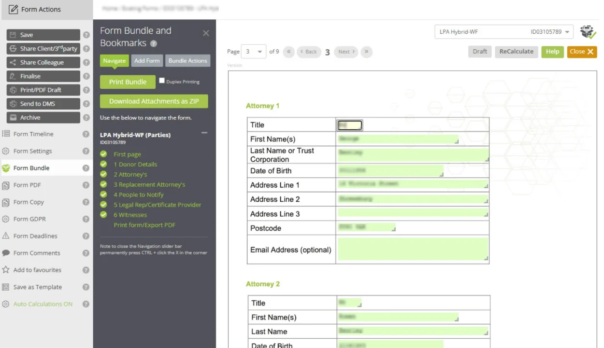This screenshot has width=604, height=348.
Task: Click the Form Settings gear icon
Action: [5, 151]
